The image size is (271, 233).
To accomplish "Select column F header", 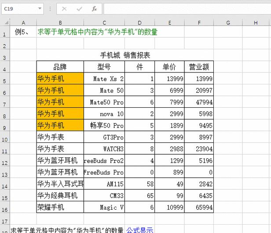I will pos(199,22).
